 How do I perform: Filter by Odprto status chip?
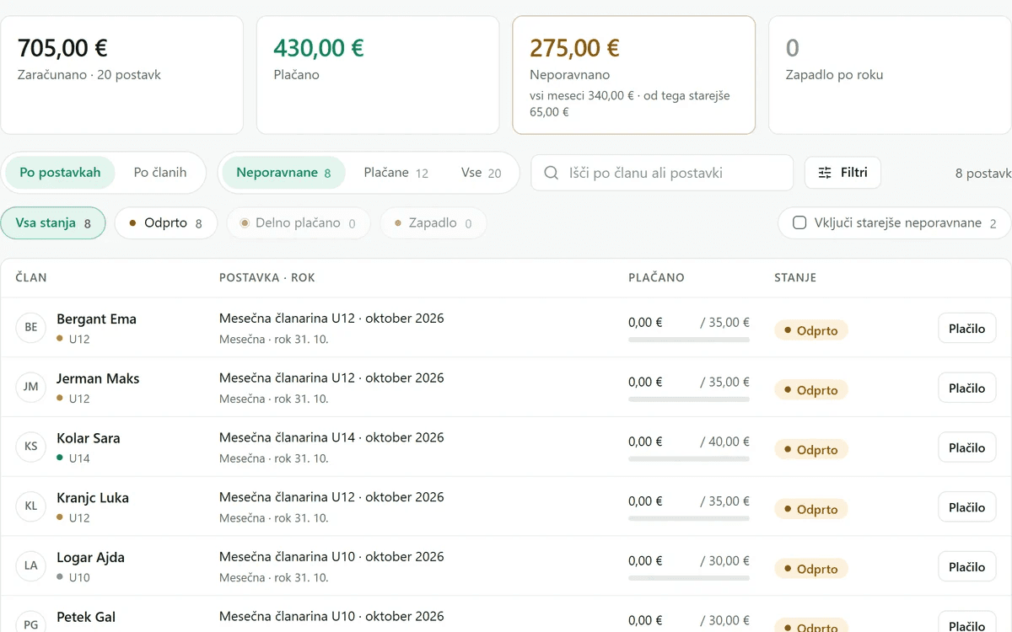coord(166,223)
